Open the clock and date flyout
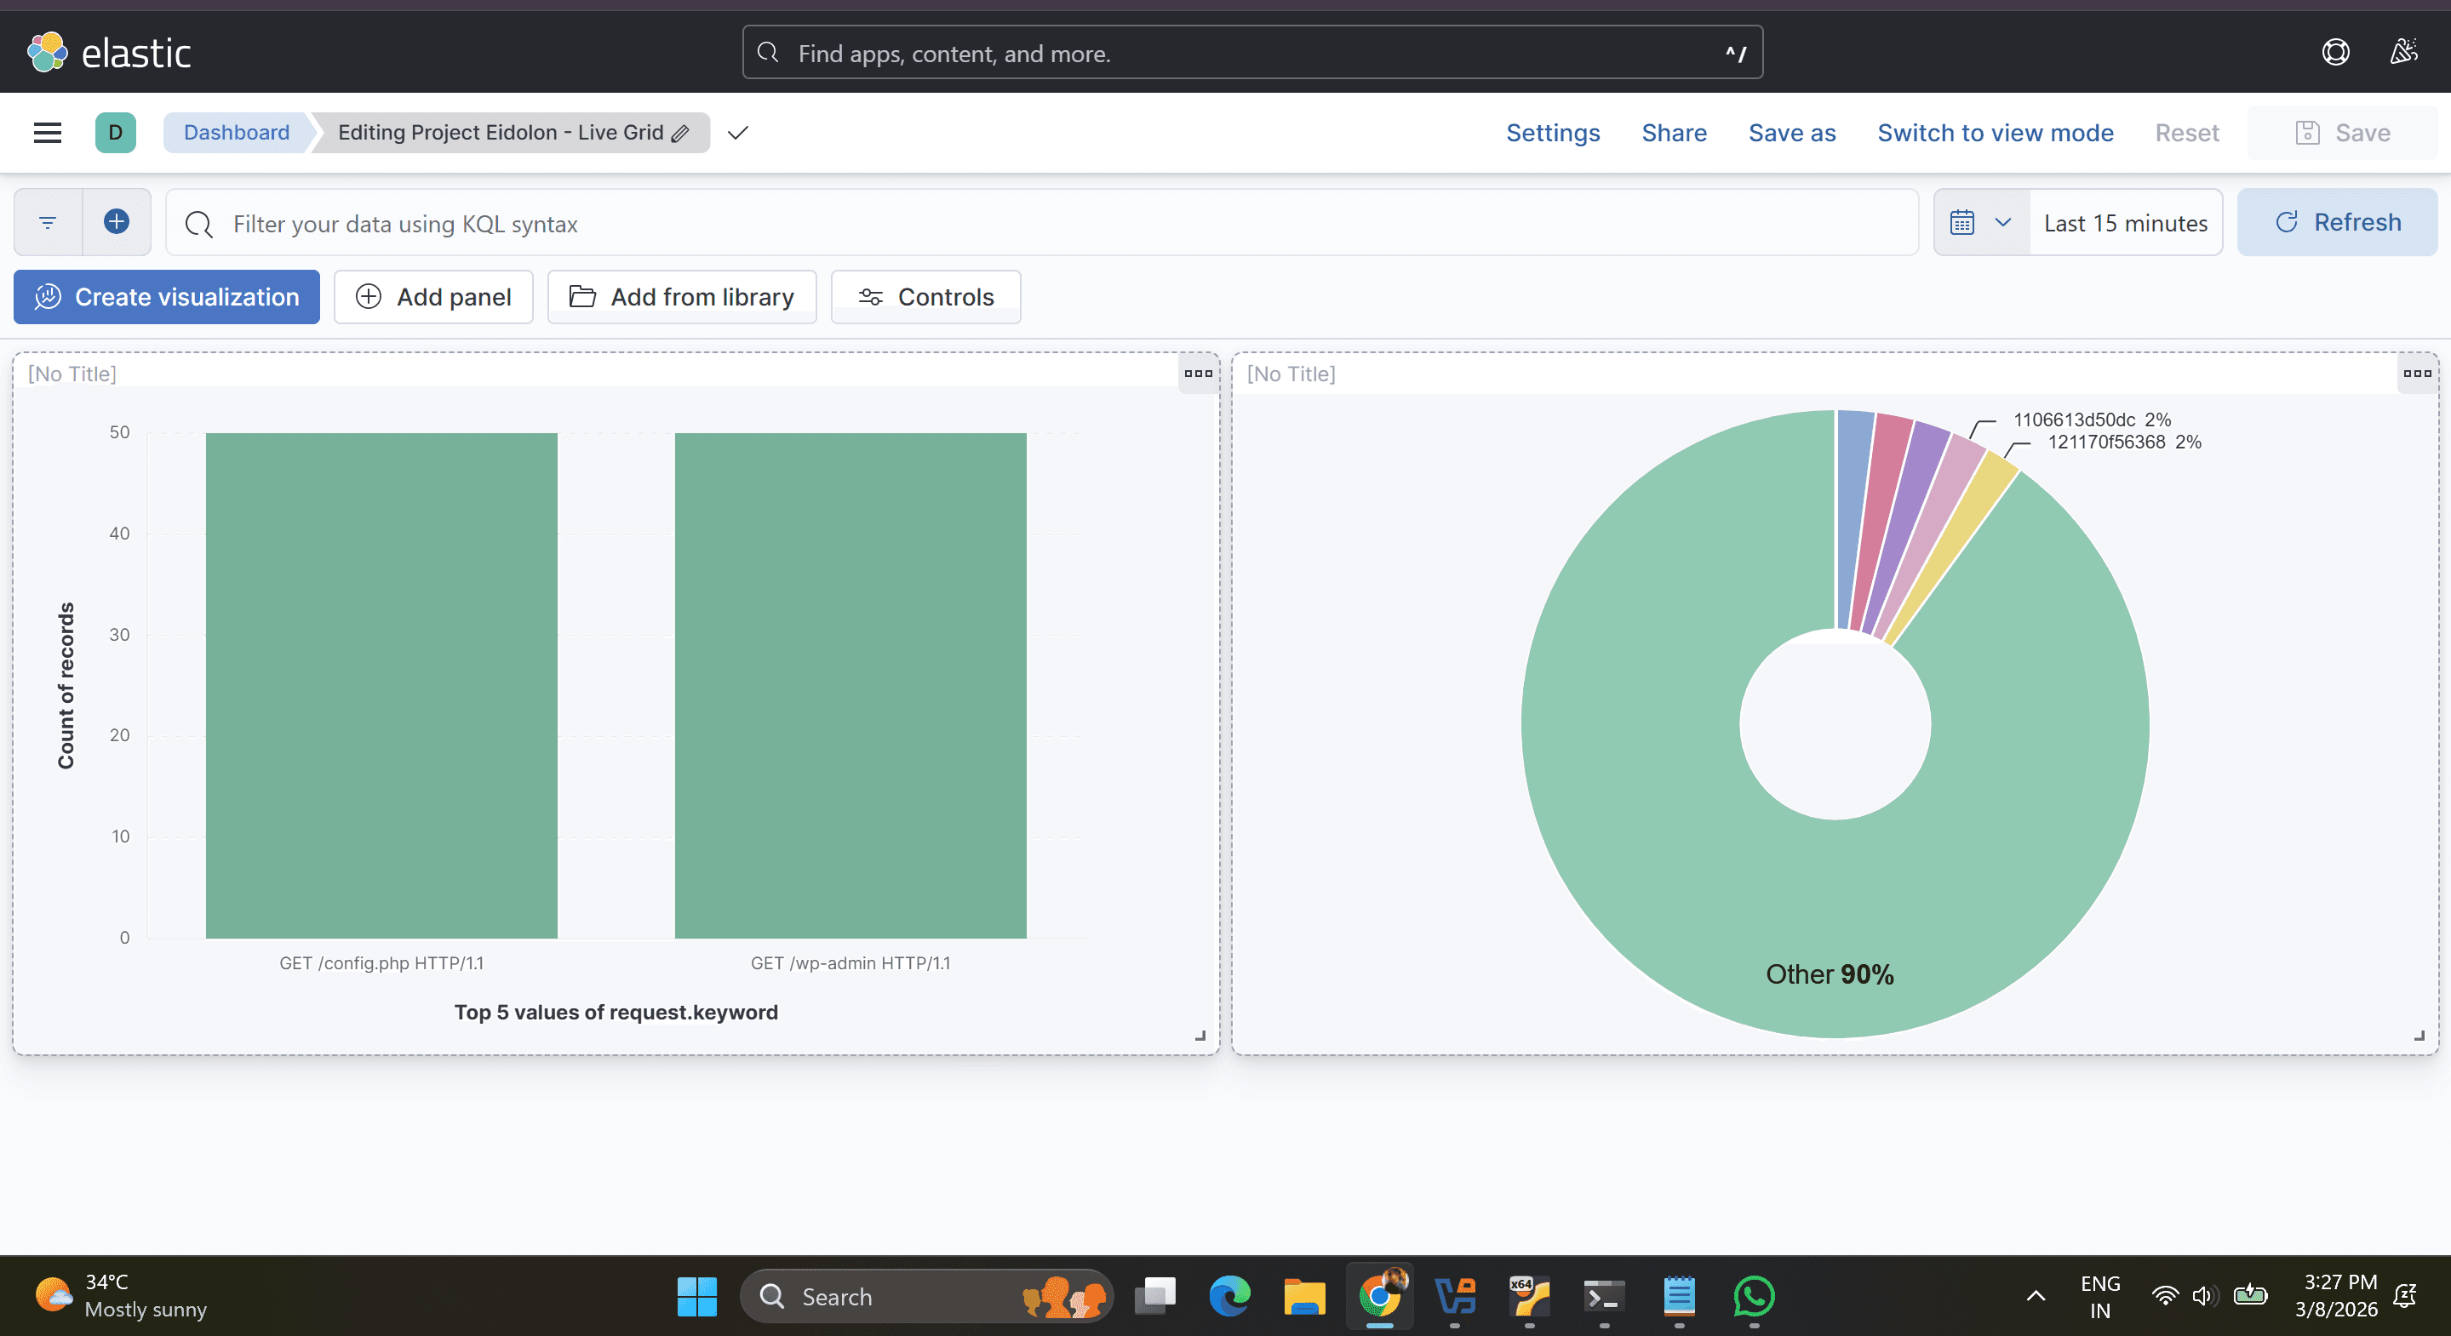 2336,1295
